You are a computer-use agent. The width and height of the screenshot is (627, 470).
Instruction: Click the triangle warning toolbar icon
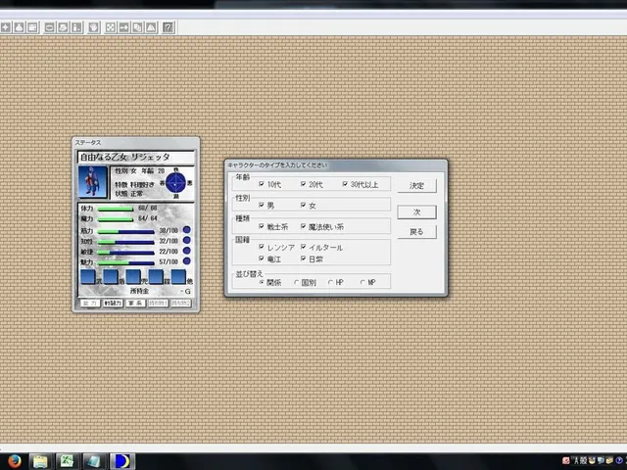pos(151,27)
